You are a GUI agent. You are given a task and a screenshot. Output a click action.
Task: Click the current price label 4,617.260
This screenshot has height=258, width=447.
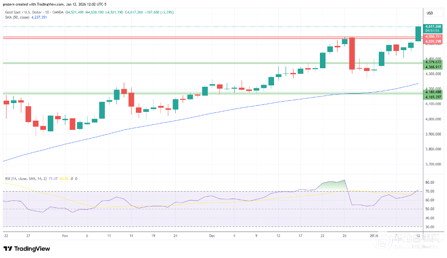(x=433, y=26)
